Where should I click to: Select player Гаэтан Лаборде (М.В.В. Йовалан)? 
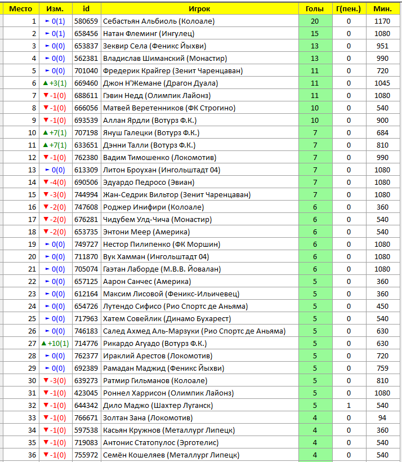[162, 269]
